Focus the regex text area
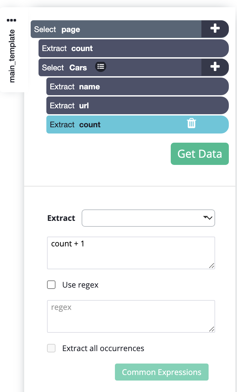Image resolution: width=237 pixels, height=392 pixels. pyautogui.click(x=131, y=316)
